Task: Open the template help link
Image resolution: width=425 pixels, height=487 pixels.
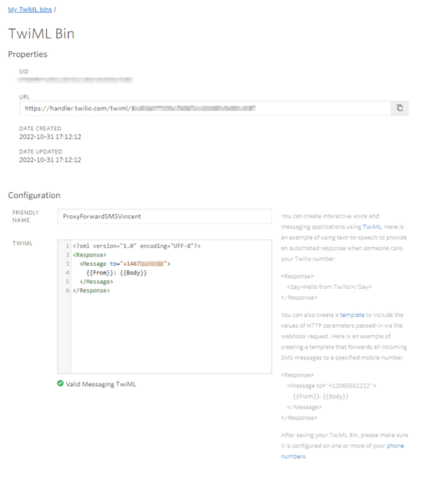Action: [352, 315]
